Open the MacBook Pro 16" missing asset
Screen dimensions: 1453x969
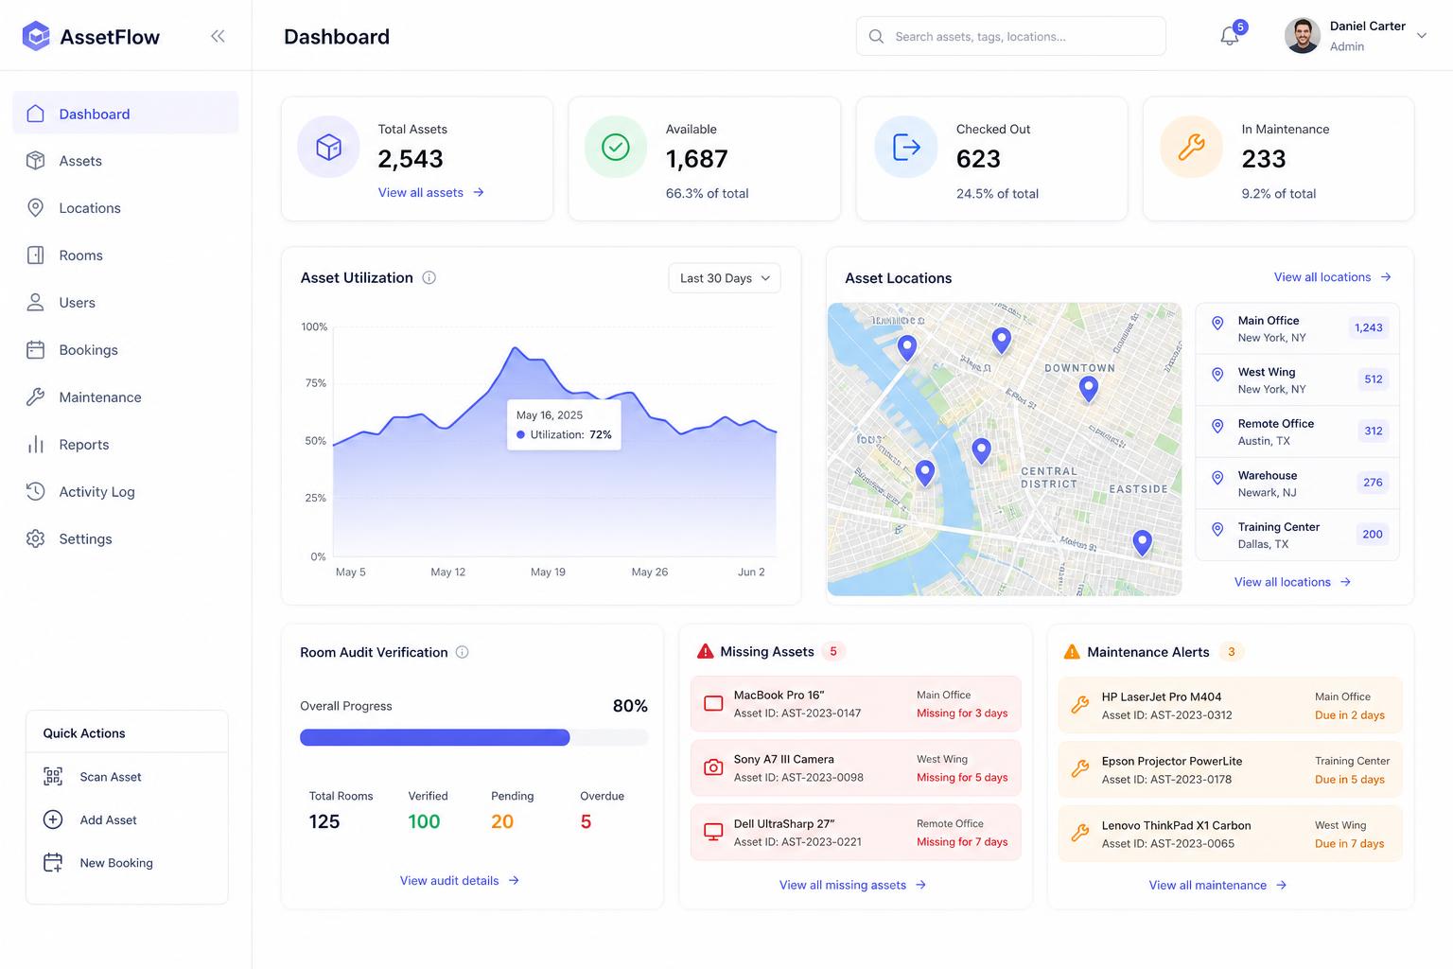click(x=856, y=703)
